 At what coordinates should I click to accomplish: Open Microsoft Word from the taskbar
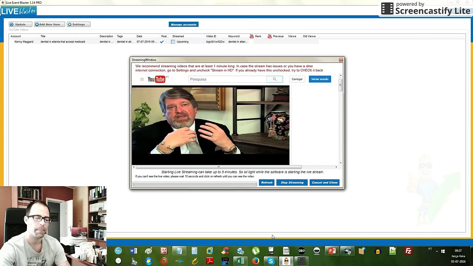pyautogui.click(x=133, y=251)
